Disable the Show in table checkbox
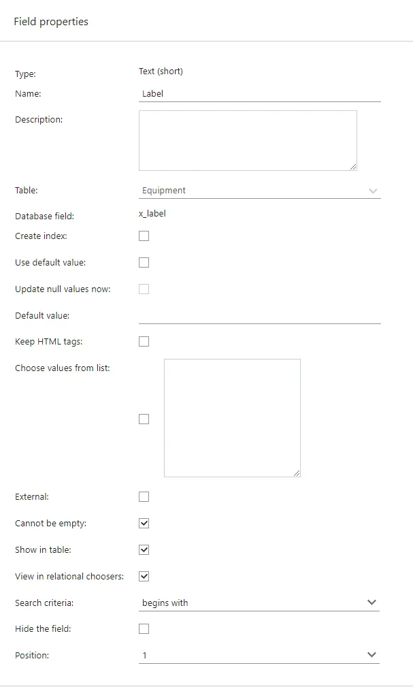 pyautogui.click(x=144, y=550)
